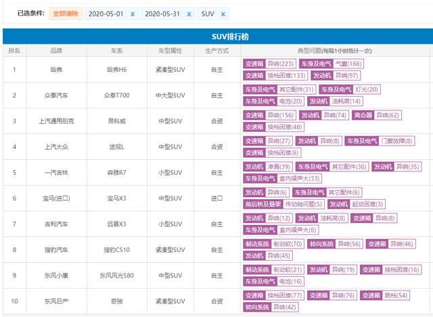
Task: Open the 一汽吉林 brand link
Action: click(x=56, y=173)
